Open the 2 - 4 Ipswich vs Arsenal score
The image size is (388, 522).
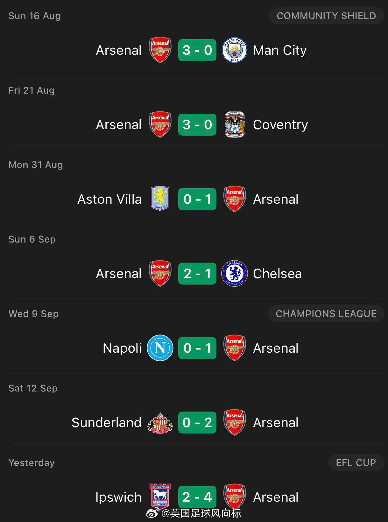pos(197,497)
